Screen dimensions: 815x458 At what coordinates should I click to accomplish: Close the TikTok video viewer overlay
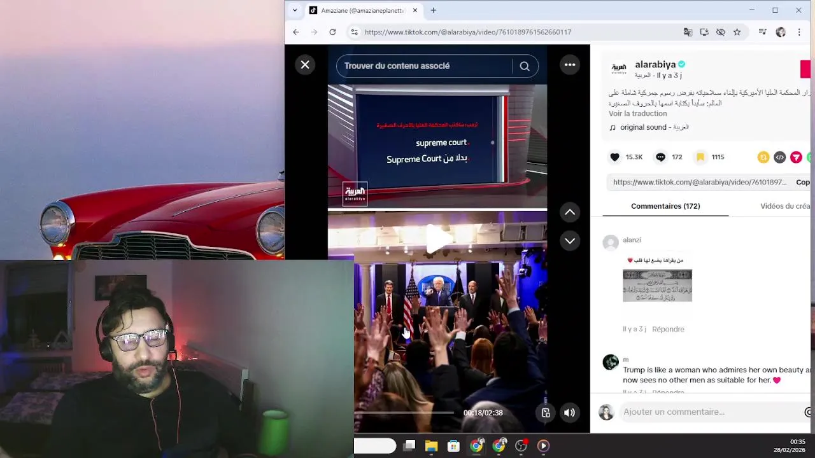305,65
